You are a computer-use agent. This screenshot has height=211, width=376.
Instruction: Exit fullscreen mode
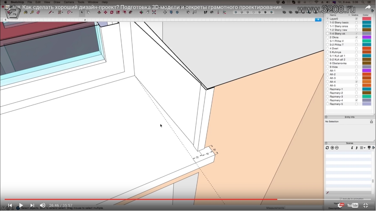366,205
